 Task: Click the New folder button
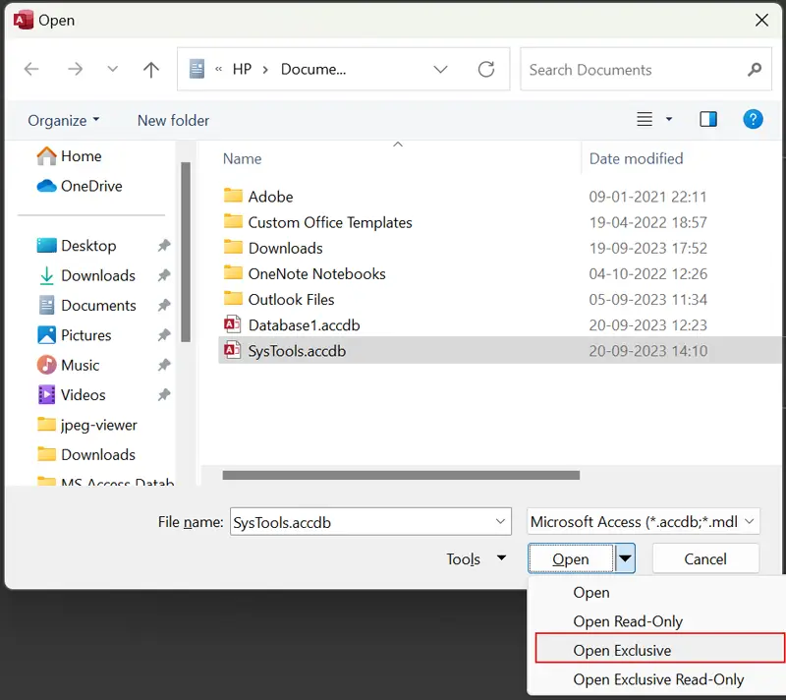click(173, 119)
